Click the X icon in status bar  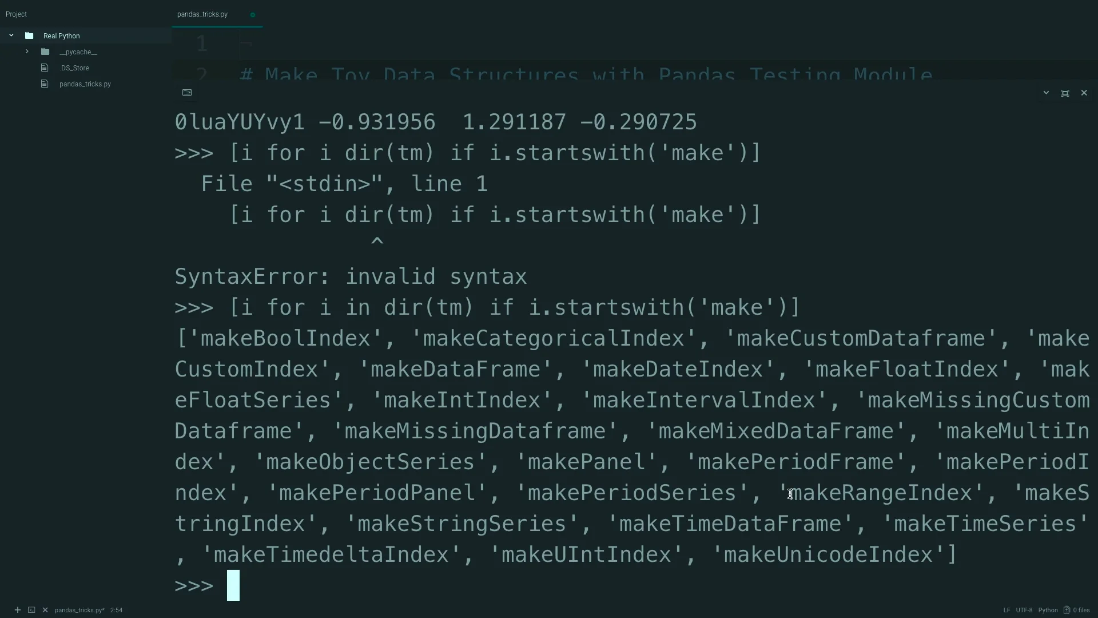click(x=45, y=610)
